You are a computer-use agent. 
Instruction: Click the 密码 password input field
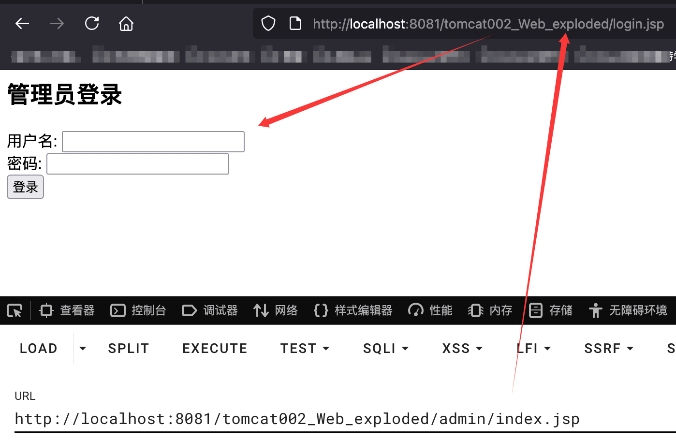tap(138, 164)
